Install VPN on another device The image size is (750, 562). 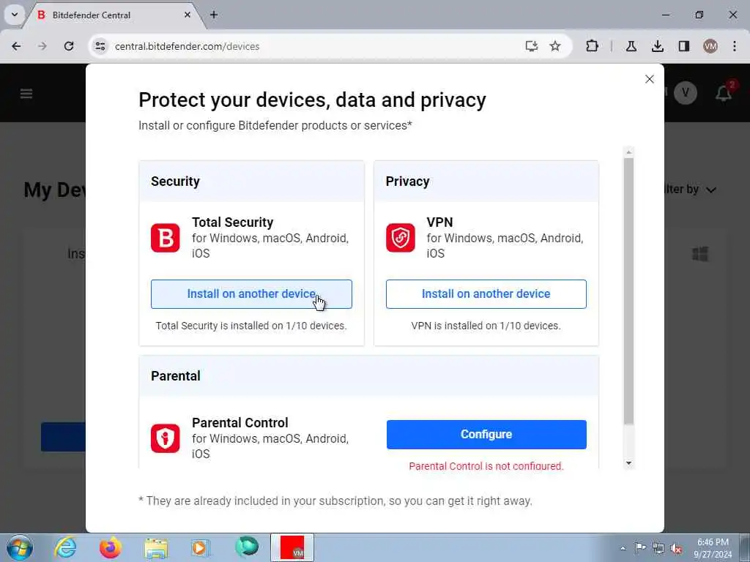click(x=486, y=294)
